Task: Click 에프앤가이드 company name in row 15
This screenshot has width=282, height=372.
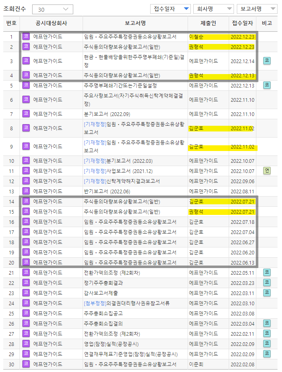Action: click(x=48, y=212)
